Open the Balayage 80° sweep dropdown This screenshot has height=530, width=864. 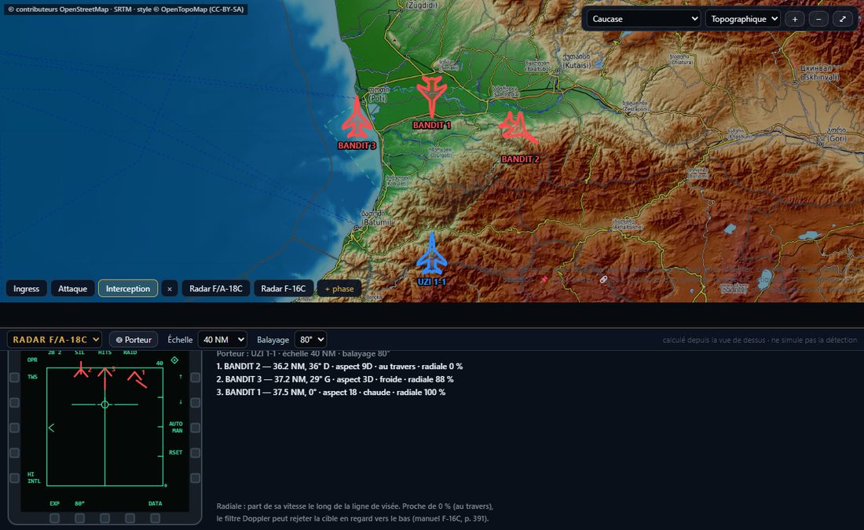(x=310, y=340)
